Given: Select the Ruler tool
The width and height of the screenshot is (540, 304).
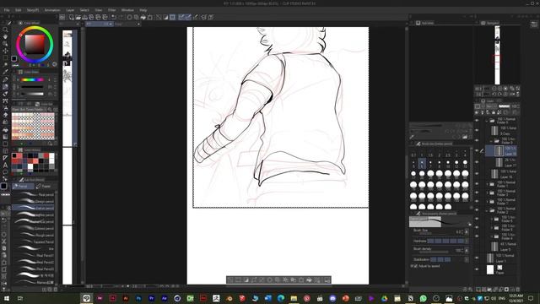Looking at the screenshot, I should pos(5,158).
